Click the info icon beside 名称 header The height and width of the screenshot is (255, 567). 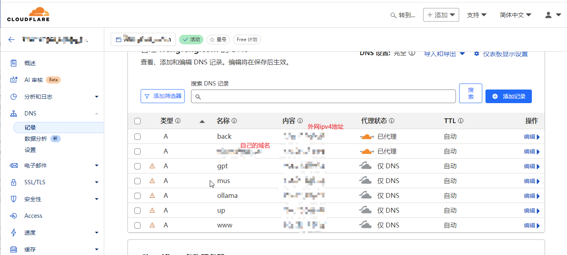pos(234,121)
